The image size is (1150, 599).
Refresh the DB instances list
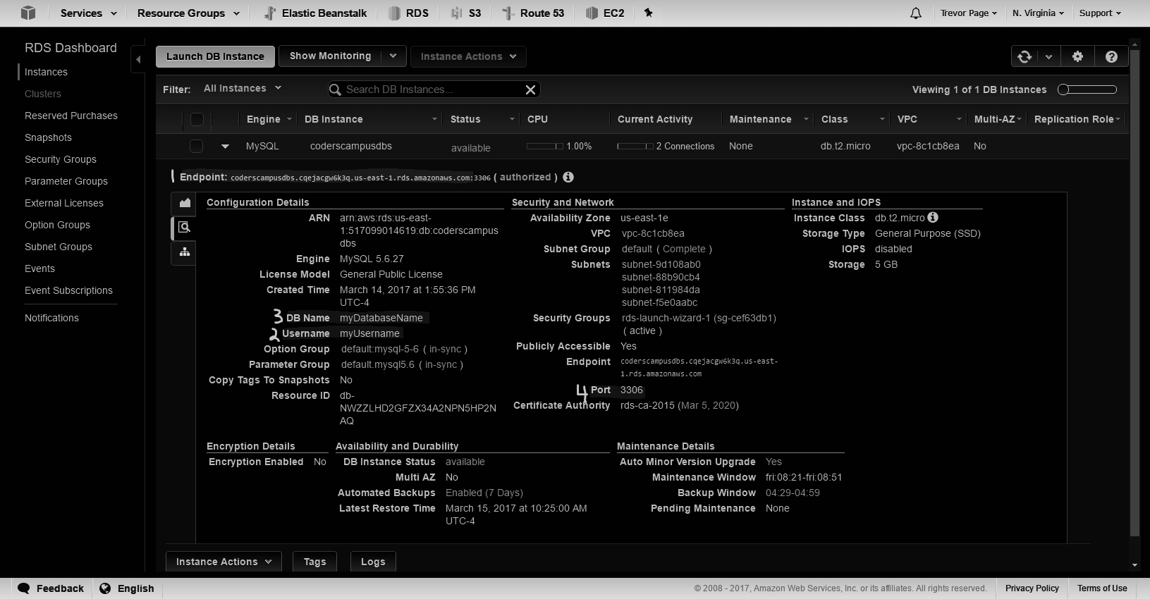pos(1024,56)
